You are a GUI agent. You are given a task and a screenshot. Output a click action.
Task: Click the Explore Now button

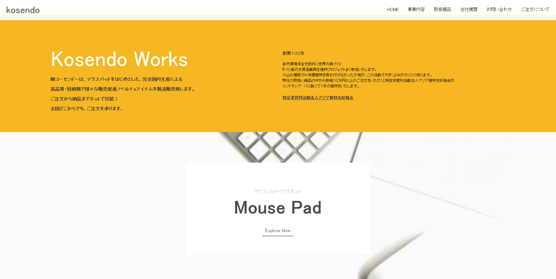[278, 231]
